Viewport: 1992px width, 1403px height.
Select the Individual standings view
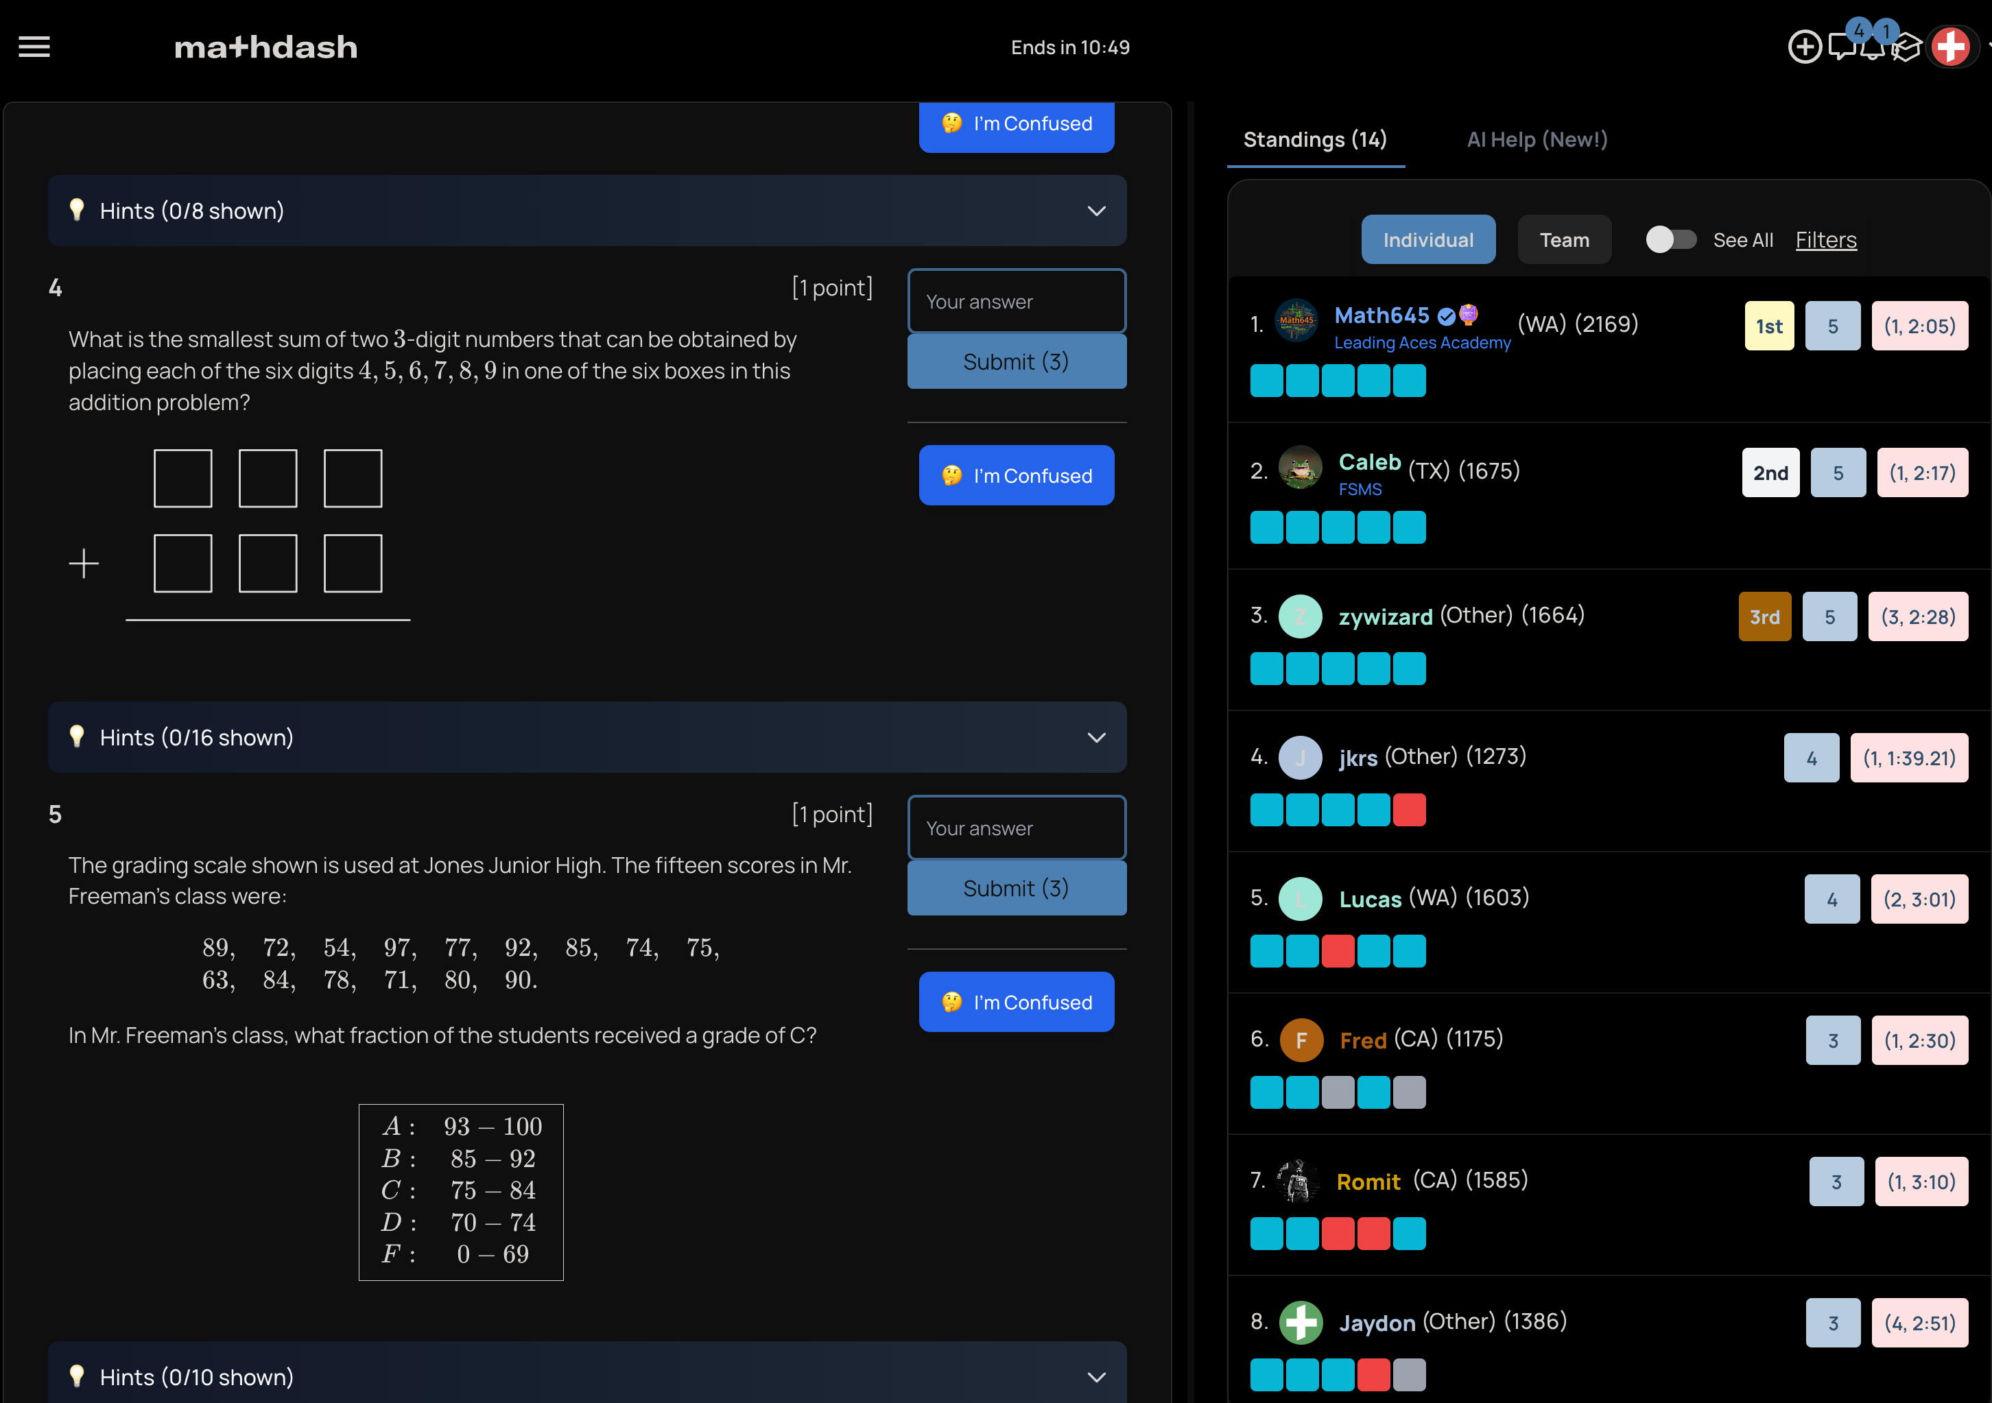point(1428,239)
